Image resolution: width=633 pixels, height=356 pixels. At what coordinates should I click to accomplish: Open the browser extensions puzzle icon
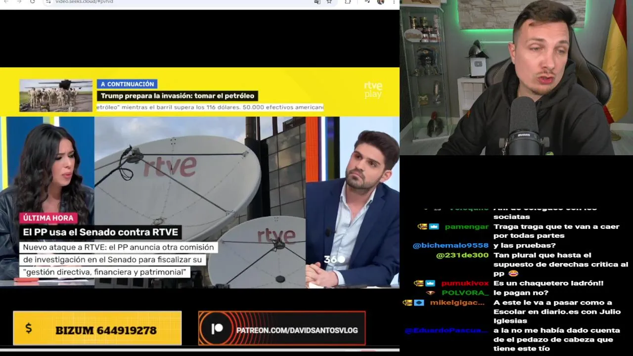(x=348, y=1)
